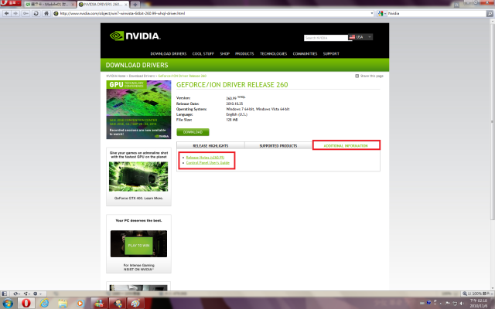Close the Mobile01 browser tab

[73, 5]
